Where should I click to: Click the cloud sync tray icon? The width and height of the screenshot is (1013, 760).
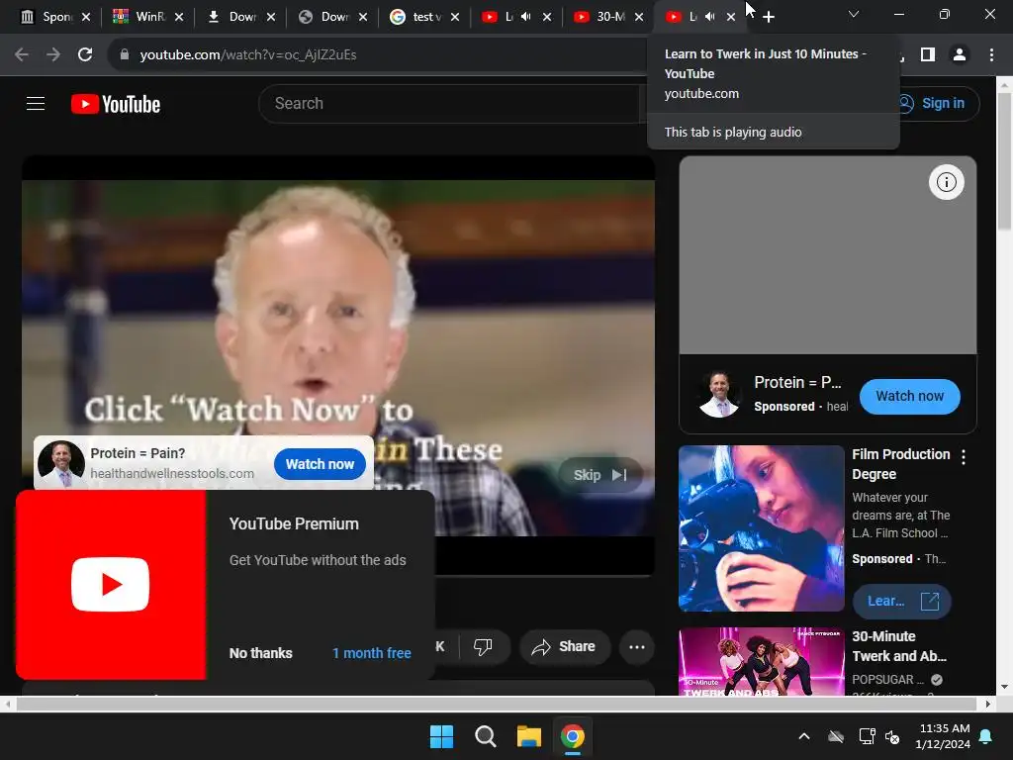(836, 736)
